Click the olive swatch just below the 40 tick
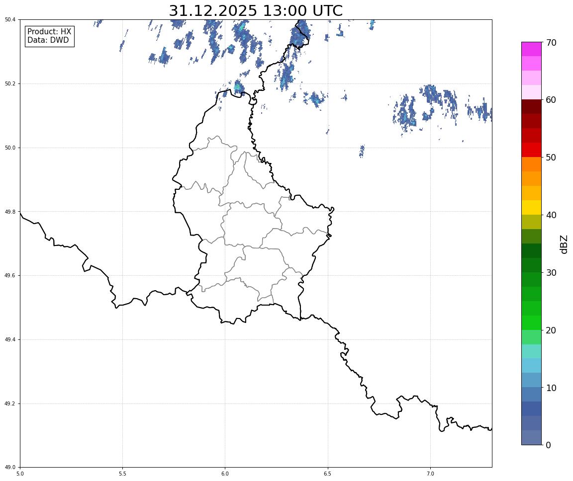 (531, 222)
